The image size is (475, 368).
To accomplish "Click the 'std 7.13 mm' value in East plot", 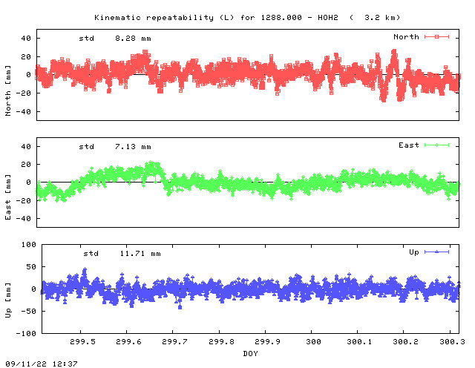I will tap(115, 147).
